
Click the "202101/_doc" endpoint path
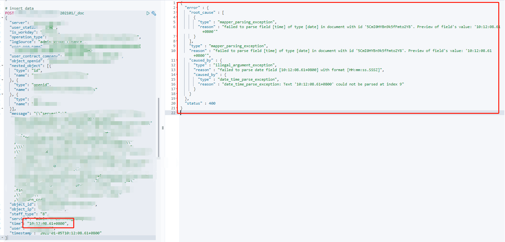[x=72, y=13]
